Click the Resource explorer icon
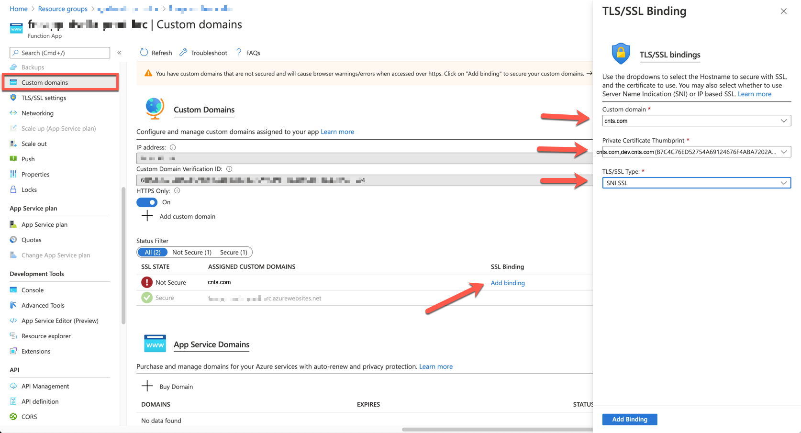This screenshot has height=433, width=801. coord(13,336)
